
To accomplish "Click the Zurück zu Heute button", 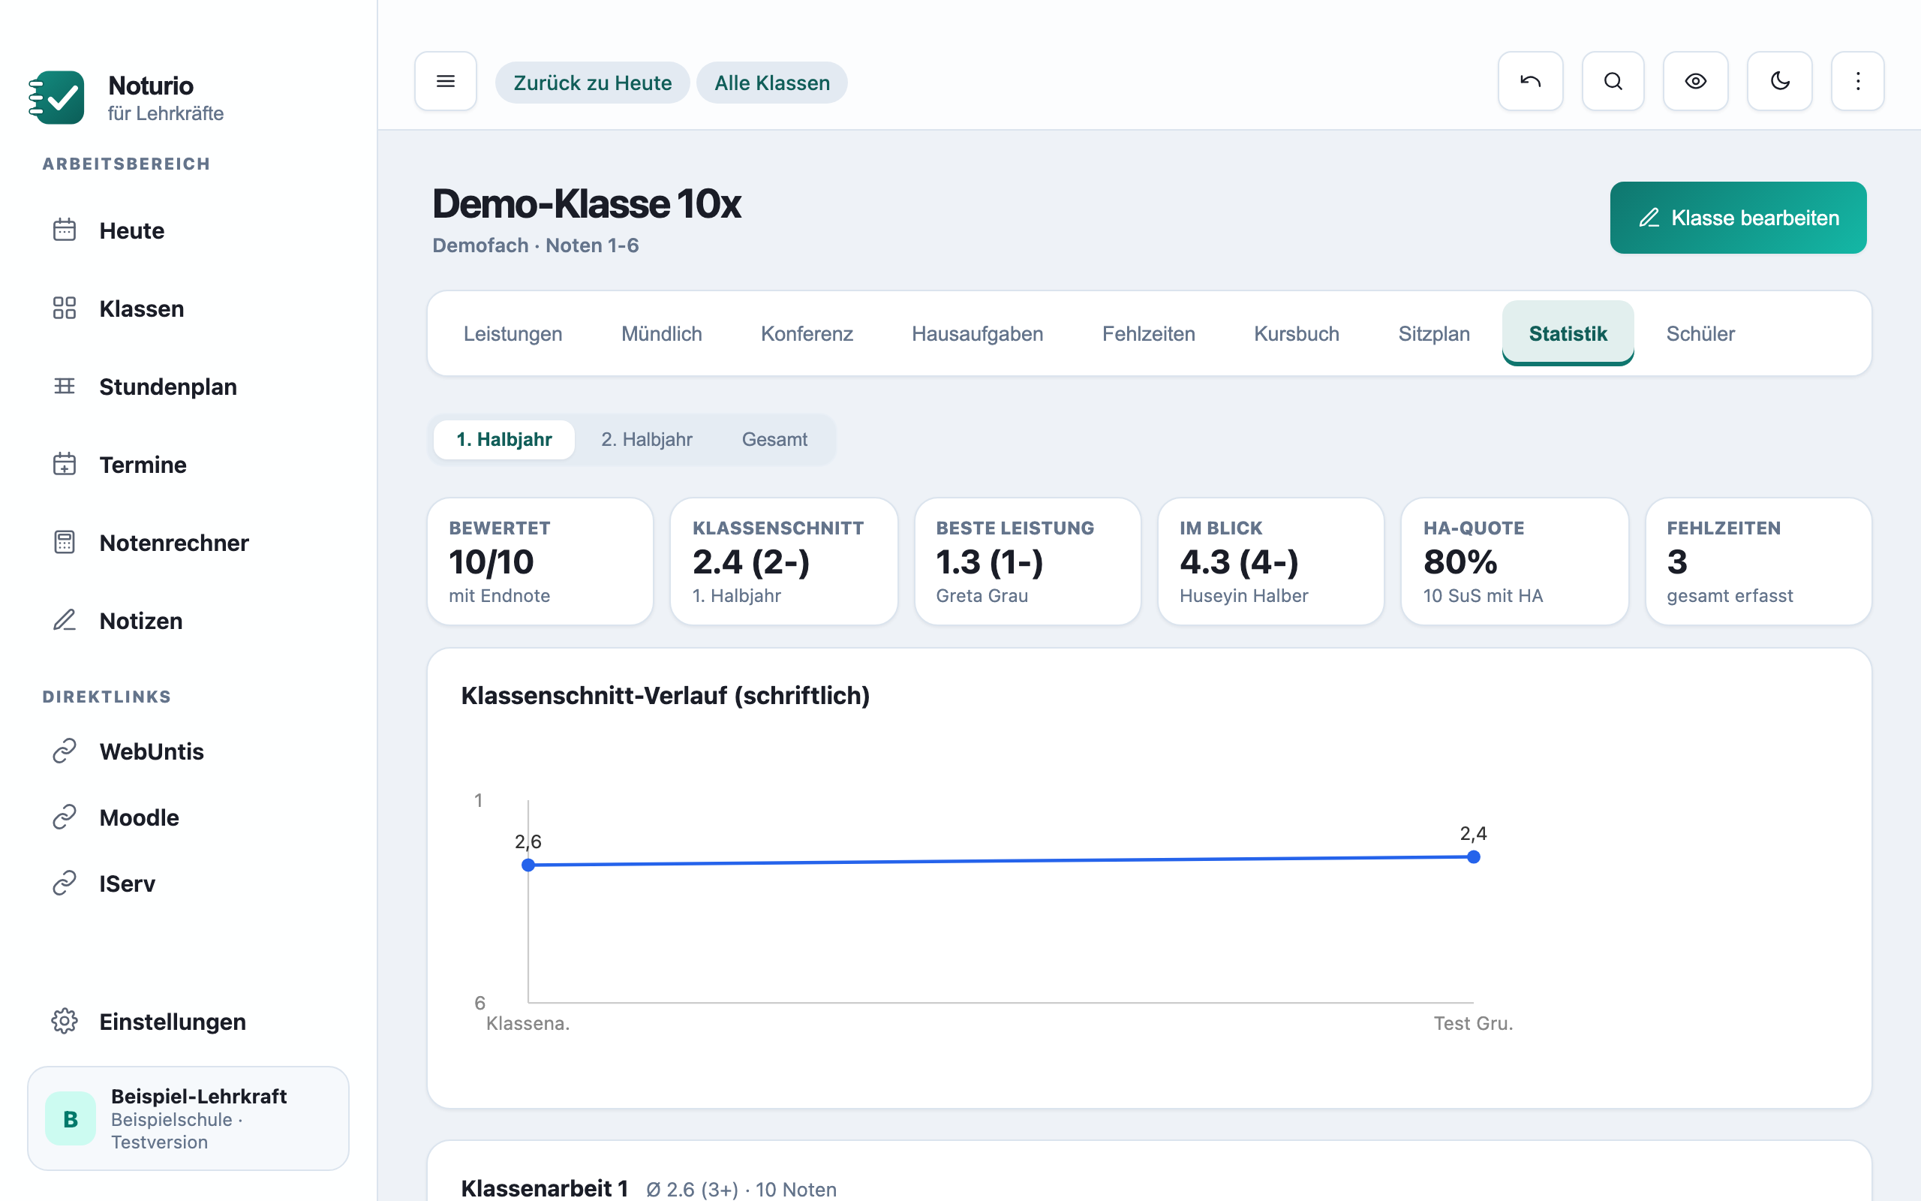I will pos(592,83).
